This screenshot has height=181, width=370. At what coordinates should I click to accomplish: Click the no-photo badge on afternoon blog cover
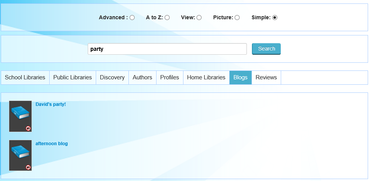point(28,168)
